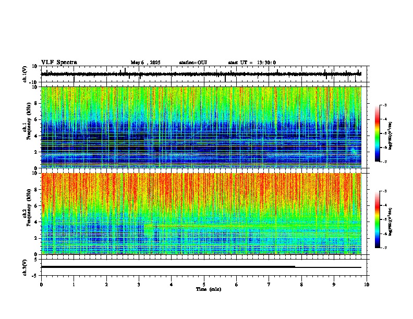Click the date 'May 6, 2025'
Viewport: 413px width, 319px height.
point(145,63)
